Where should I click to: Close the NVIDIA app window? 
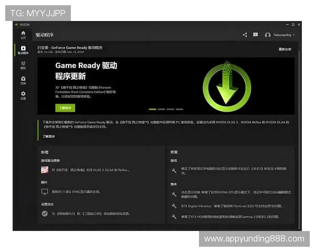click(299, 25)
